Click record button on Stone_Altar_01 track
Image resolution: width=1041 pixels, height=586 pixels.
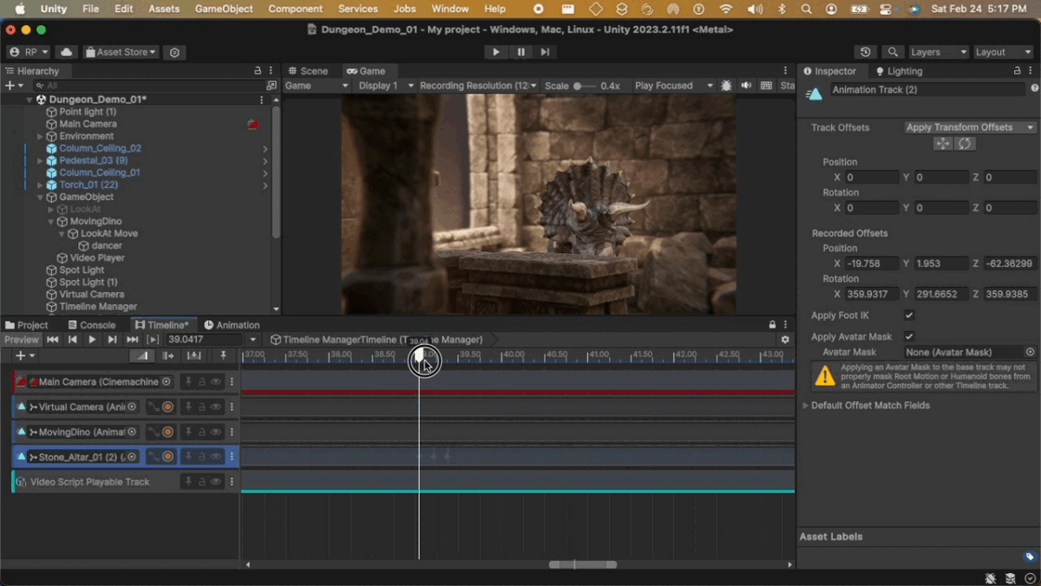(167, 457)
